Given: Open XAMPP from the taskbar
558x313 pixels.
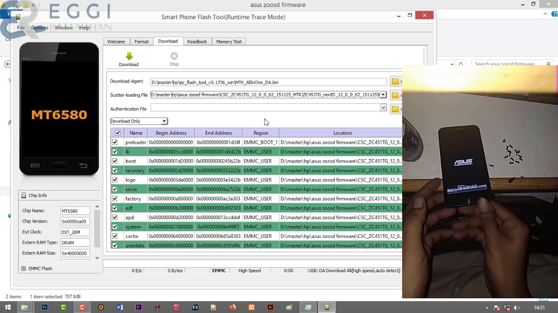Looking at the screenshot, I should click(x=252, y=307).
